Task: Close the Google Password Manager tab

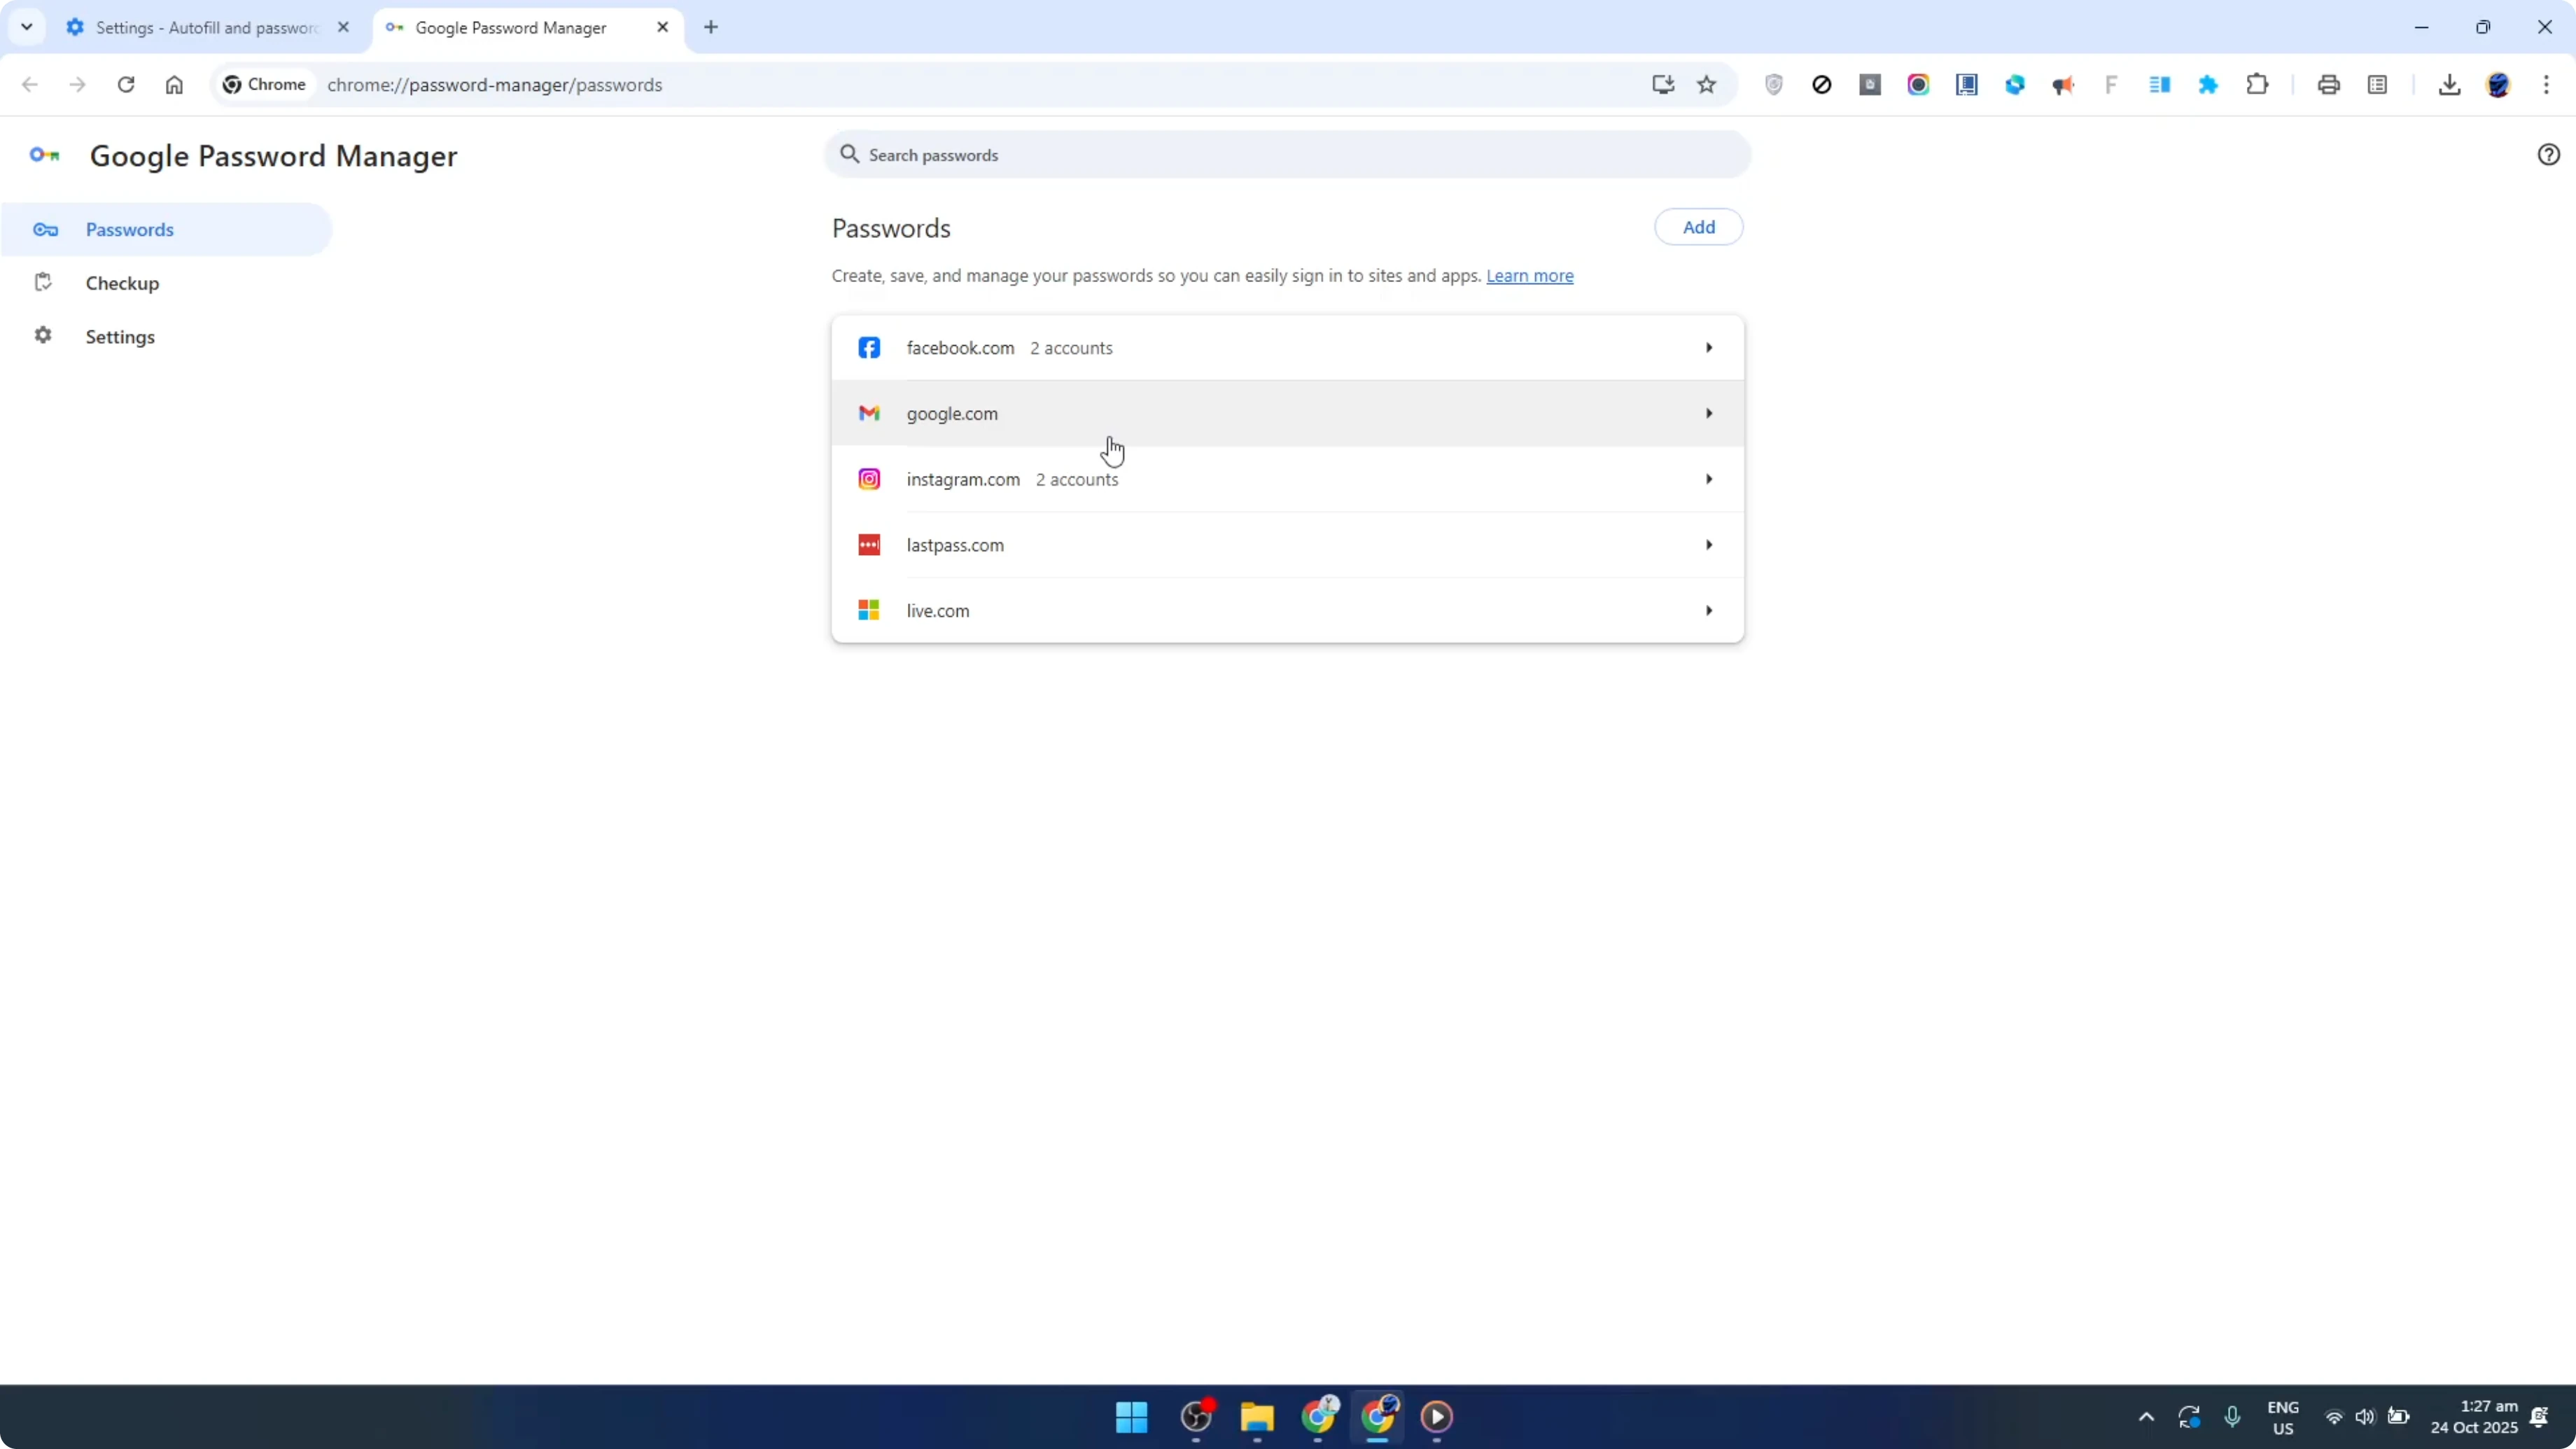Action: 662,27
